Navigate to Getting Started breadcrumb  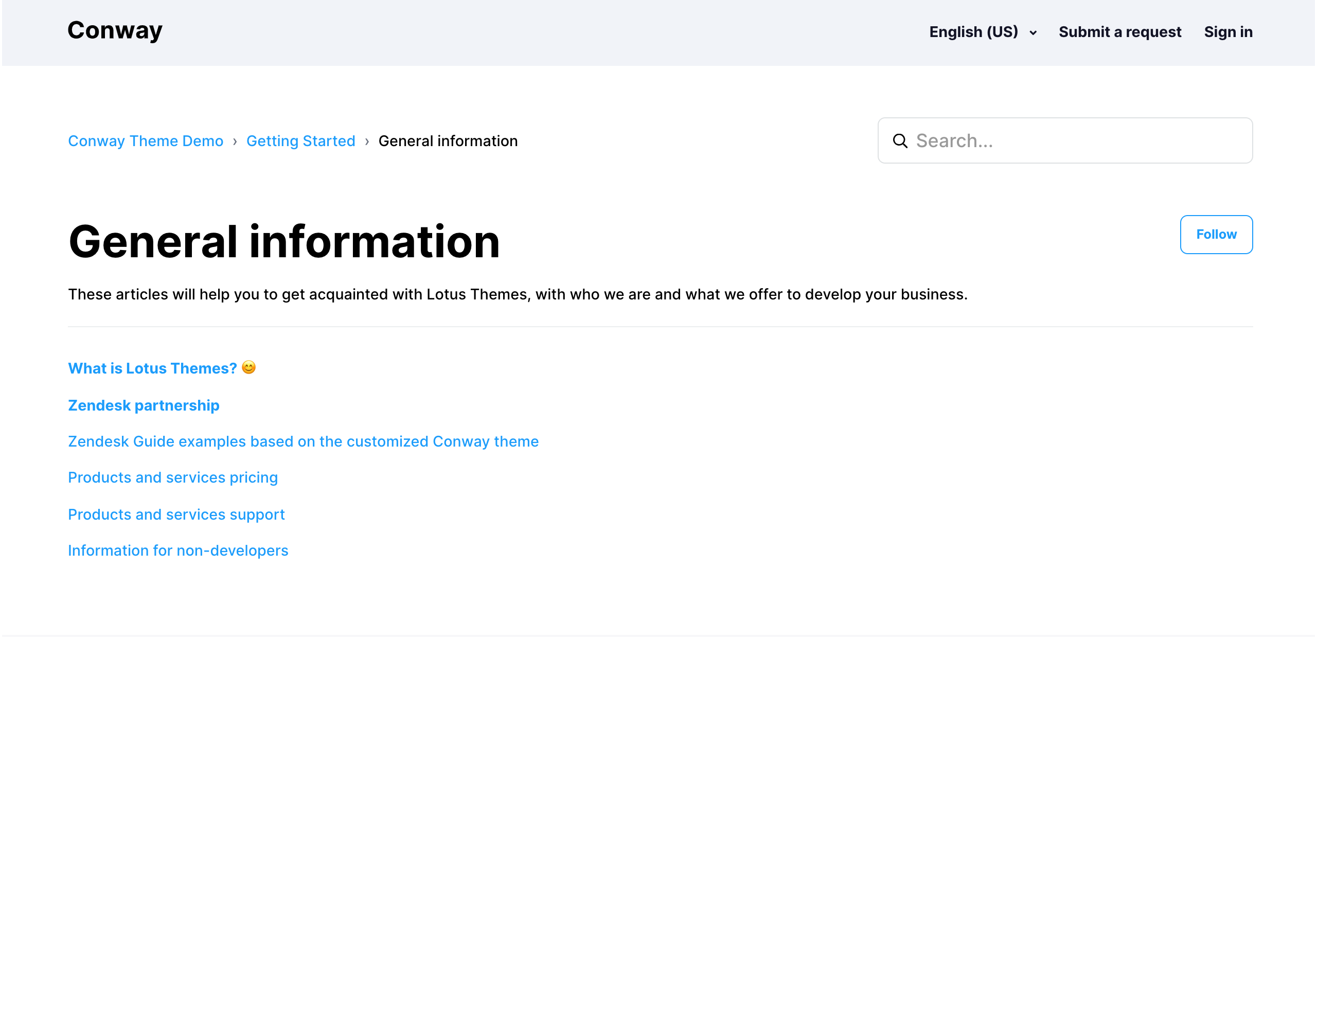coord(300,141)
